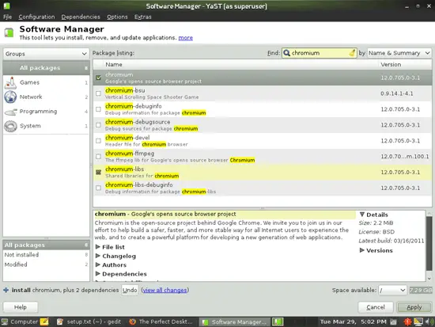Viewport: 435px width, 327px height.
Task: Open the Name & Summary search dropdown
Action: pyautogui.click(x=399, y=53)
